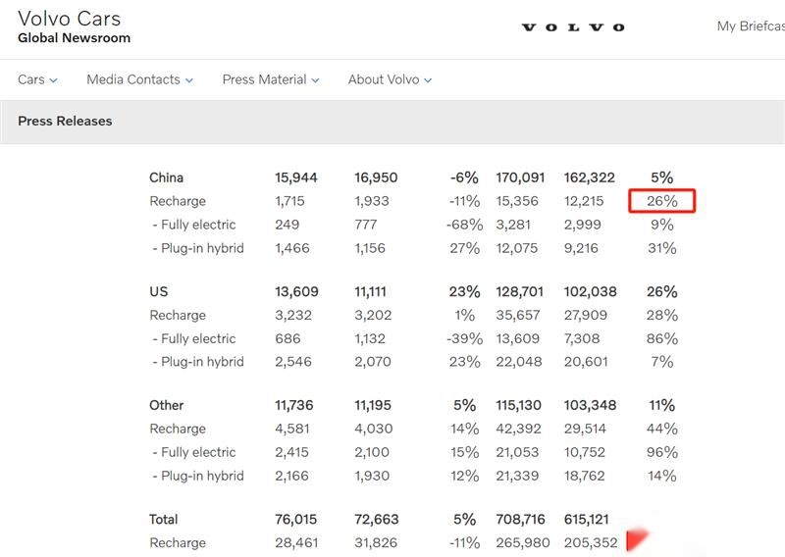Viewport: 785px width, 557px height.
Task: Select China Plug-in hybrid value 12,075
Action: click(517, 248)
